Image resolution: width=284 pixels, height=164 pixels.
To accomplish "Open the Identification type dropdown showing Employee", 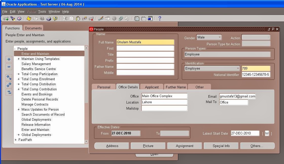I will pos(238,68).
